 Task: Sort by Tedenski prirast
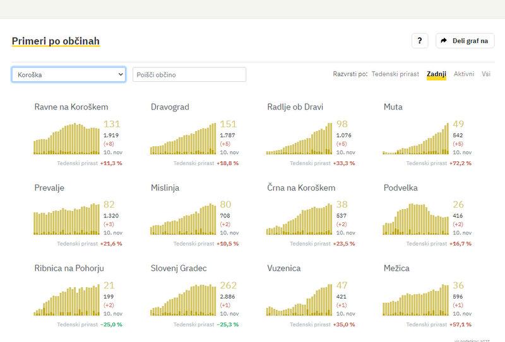click(x=395, y=74)
